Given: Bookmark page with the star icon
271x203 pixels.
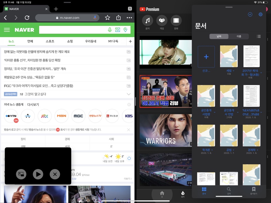Looking at the screenshot, I should click(107, 18).
